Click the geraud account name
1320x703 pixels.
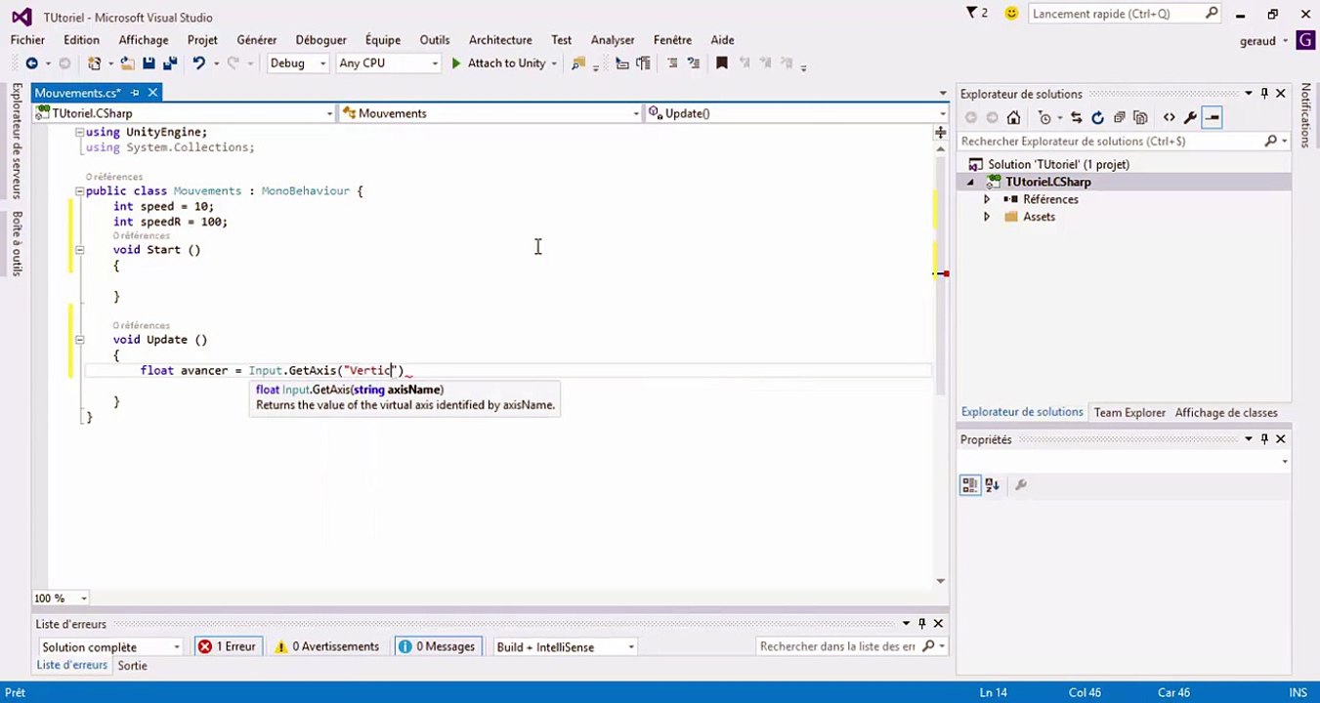[x=1257, y=41]
